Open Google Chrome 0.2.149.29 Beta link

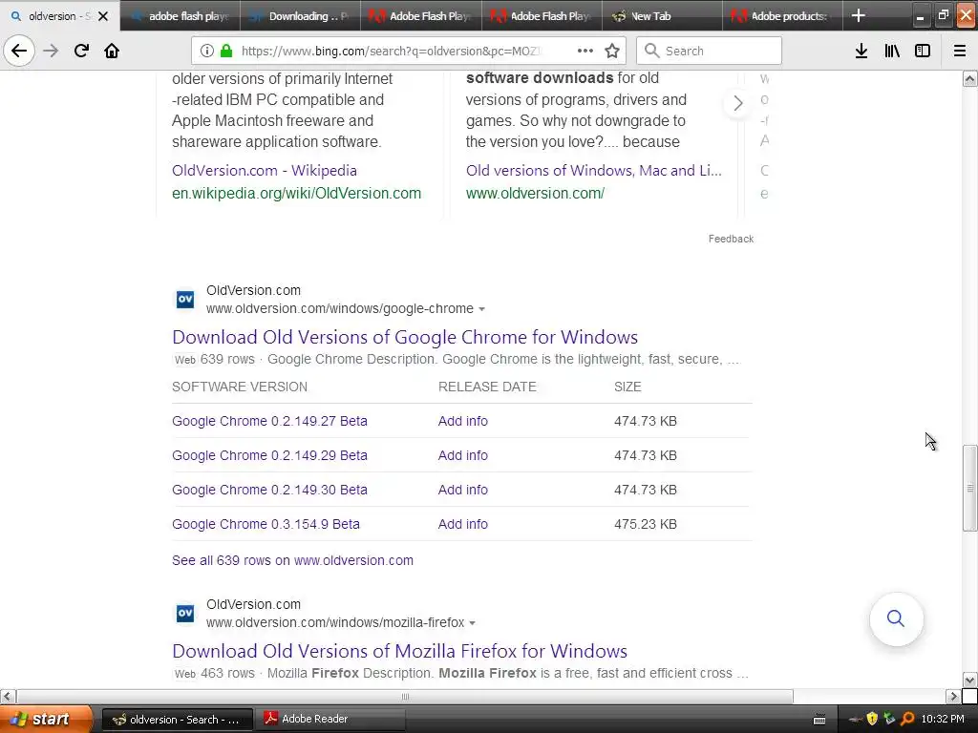click(269, 455)
